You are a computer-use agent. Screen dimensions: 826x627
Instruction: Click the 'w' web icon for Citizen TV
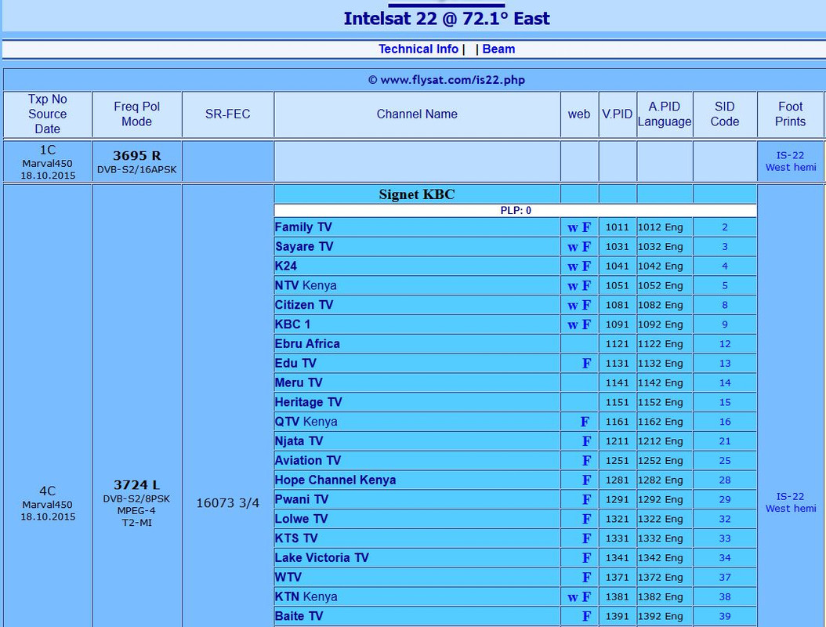pyautogui.click(x=573, y=306)
